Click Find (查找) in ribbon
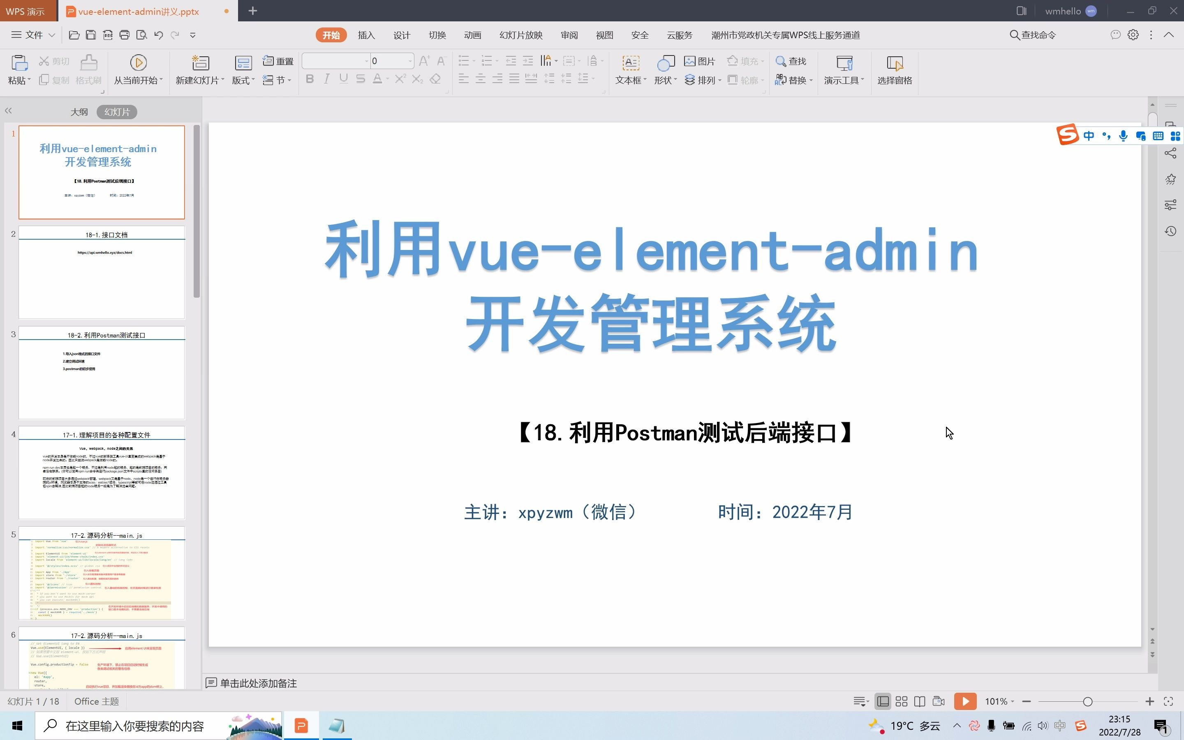Image resolution: width=1184 pixels, height=740 pixels. pos(791,61)
